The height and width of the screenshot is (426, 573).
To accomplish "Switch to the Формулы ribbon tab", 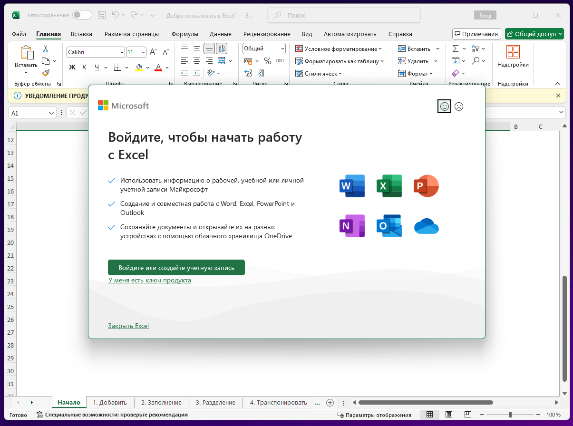I will [185, 34].
